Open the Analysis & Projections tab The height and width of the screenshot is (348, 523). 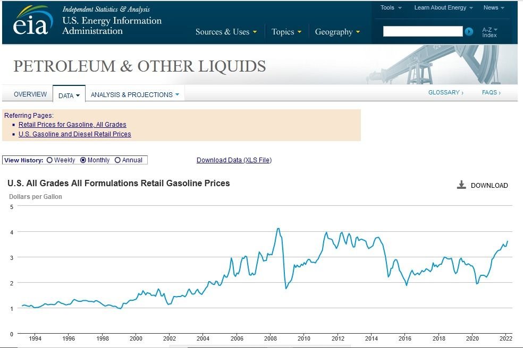tap(134, 95)
